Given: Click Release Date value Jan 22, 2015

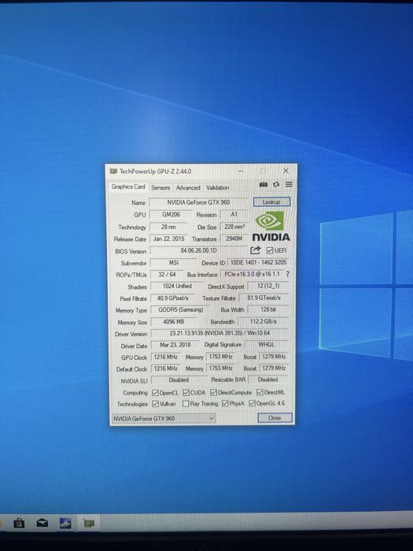Looking at the screenshot, I should 169,239.
